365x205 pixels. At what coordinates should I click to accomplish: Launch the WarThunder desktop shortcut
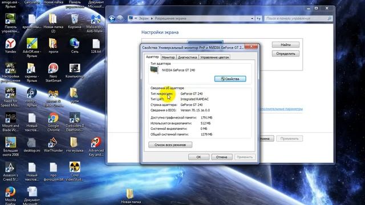[53, 145]
